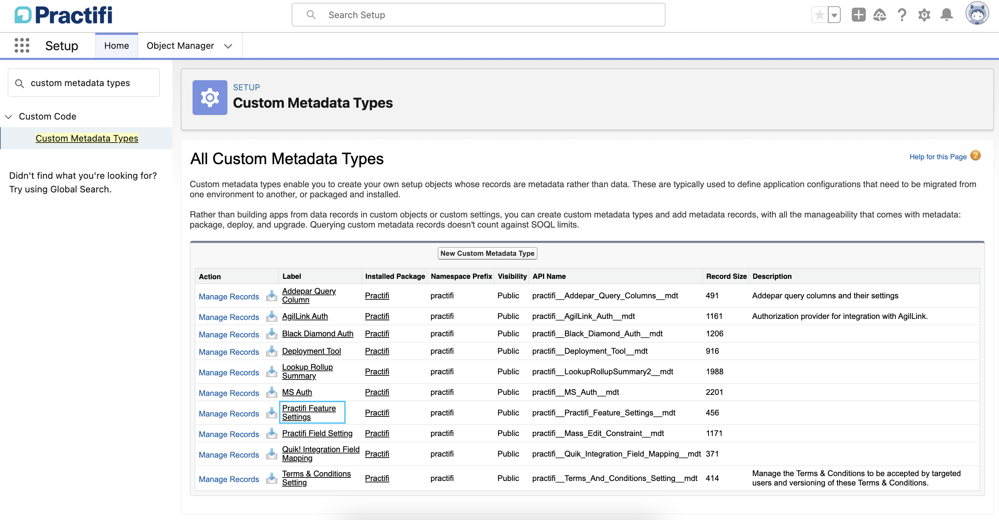Click the Global Actions plus icon
Screen dimensions: 999x520
click(858, 15)
